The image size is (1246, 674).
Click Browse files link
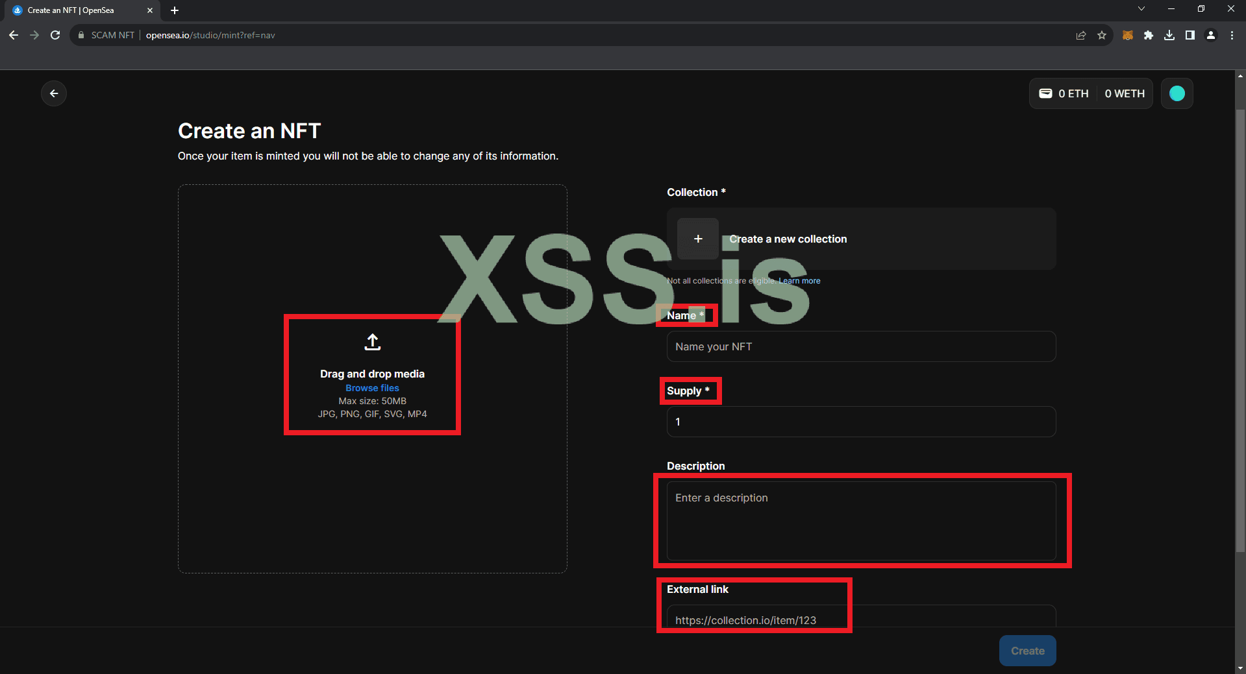coord(372,388)
